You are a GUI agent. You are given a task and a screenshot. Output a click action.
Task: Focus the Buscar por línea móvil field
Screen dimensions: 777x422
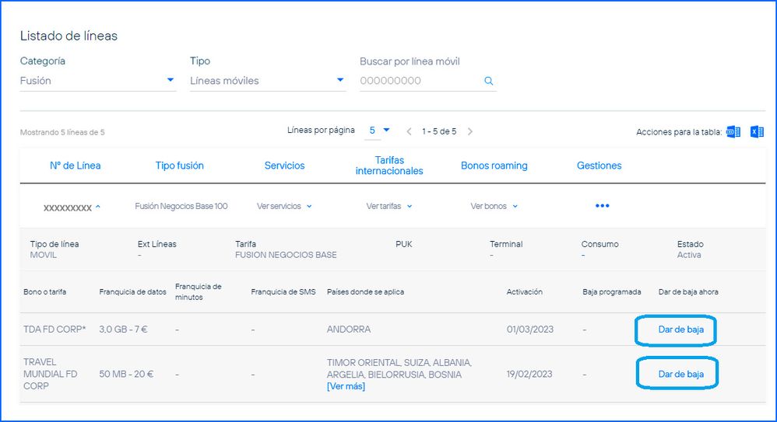pos(419,81)
